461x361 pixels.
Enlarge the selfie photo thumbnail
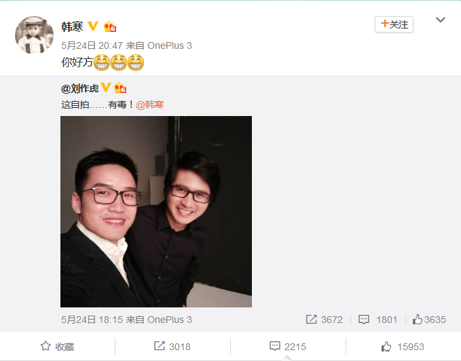point(156,212)
